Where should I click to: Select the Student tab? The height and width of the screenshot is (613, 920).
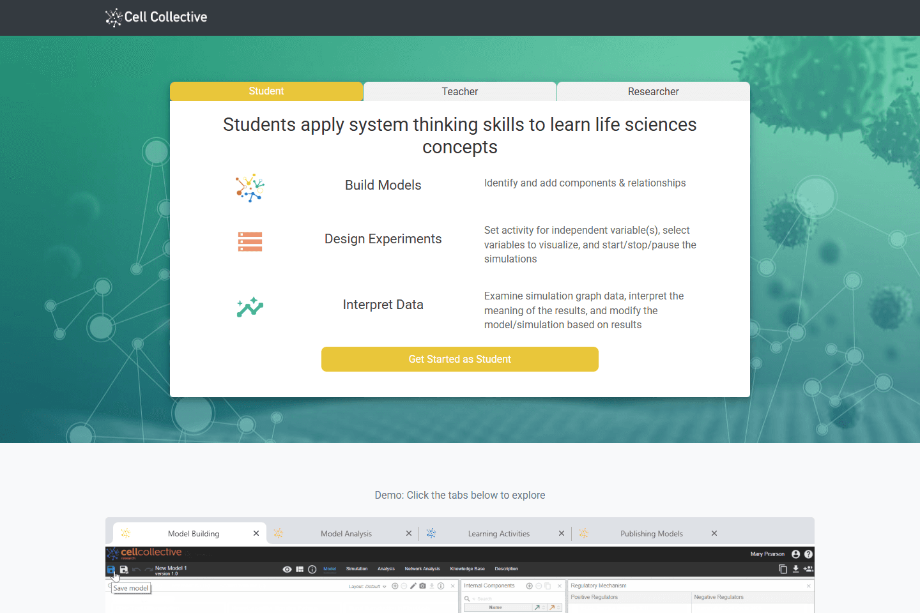266,91
